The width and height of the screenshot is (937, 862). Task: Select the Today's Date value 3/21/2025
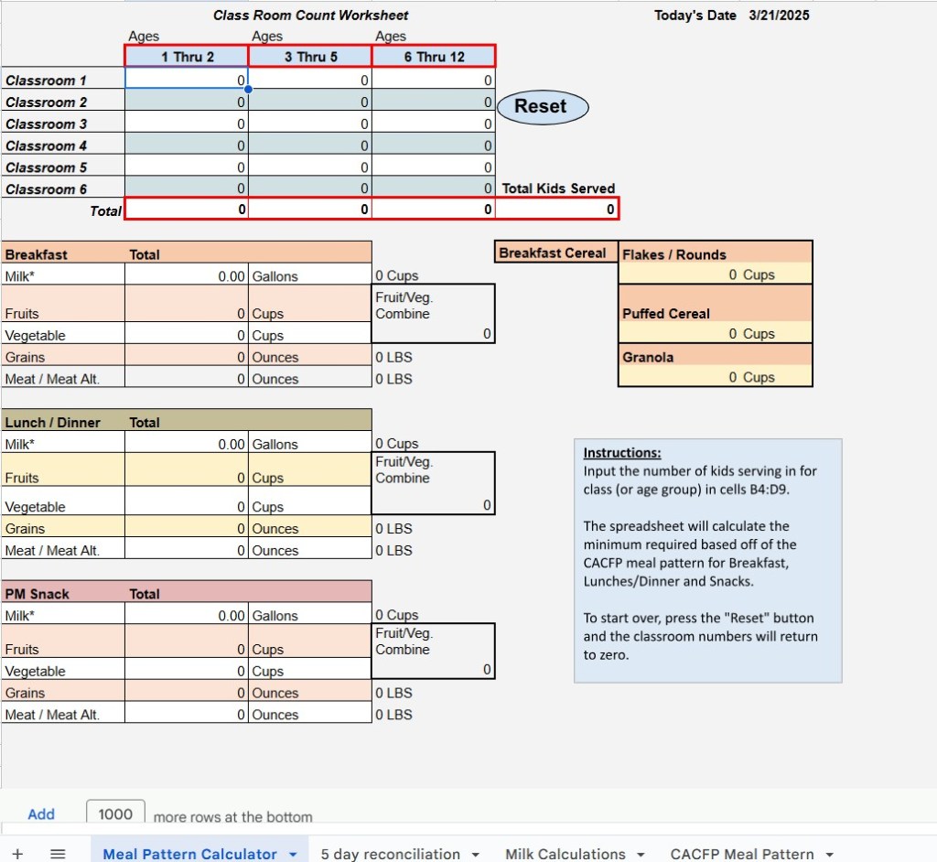779,16
